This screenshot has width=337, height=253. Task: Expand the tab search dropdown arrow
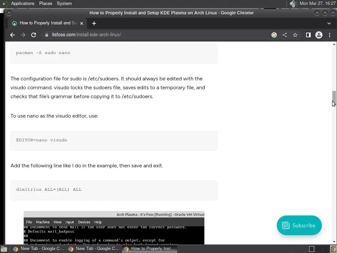tap(329, 23)
